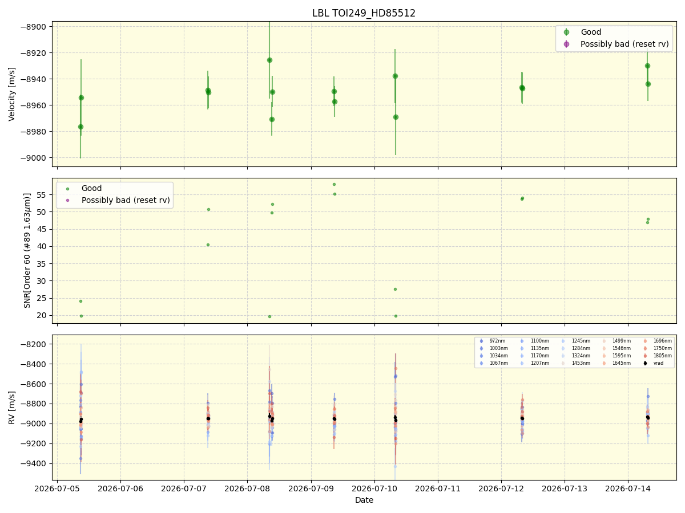Click the '1324nm' legend entry

(x=581, y=356)
